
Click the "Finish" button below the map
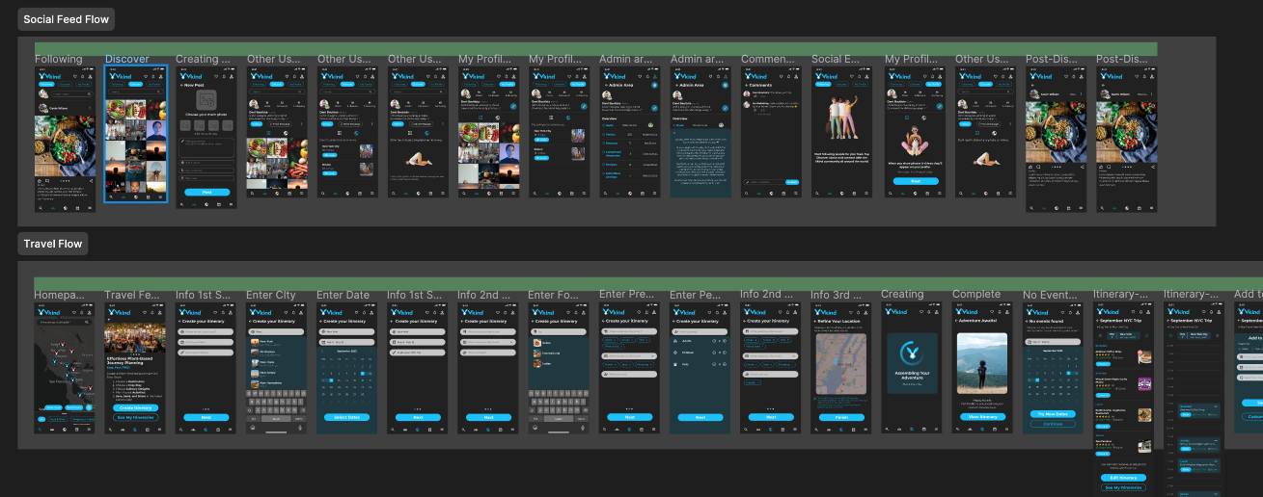pos(841,417)
